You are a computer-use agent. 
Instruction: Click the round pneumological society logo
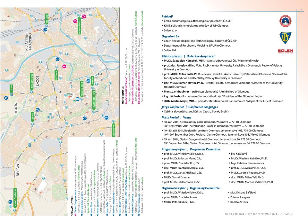(x=285, y=21)
